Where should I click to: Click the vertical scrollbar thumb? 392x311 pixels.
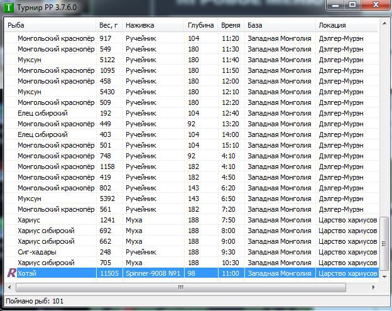point(384,243)
